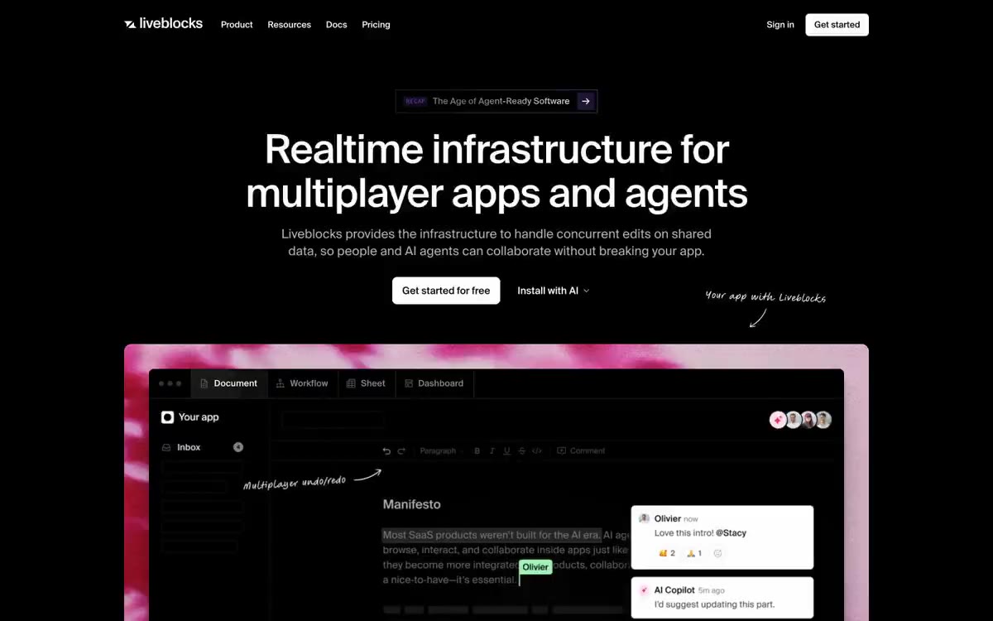The image size is (993, 621).
Task: Click the RECAP badge in the banner
Action: click(415, 101)
